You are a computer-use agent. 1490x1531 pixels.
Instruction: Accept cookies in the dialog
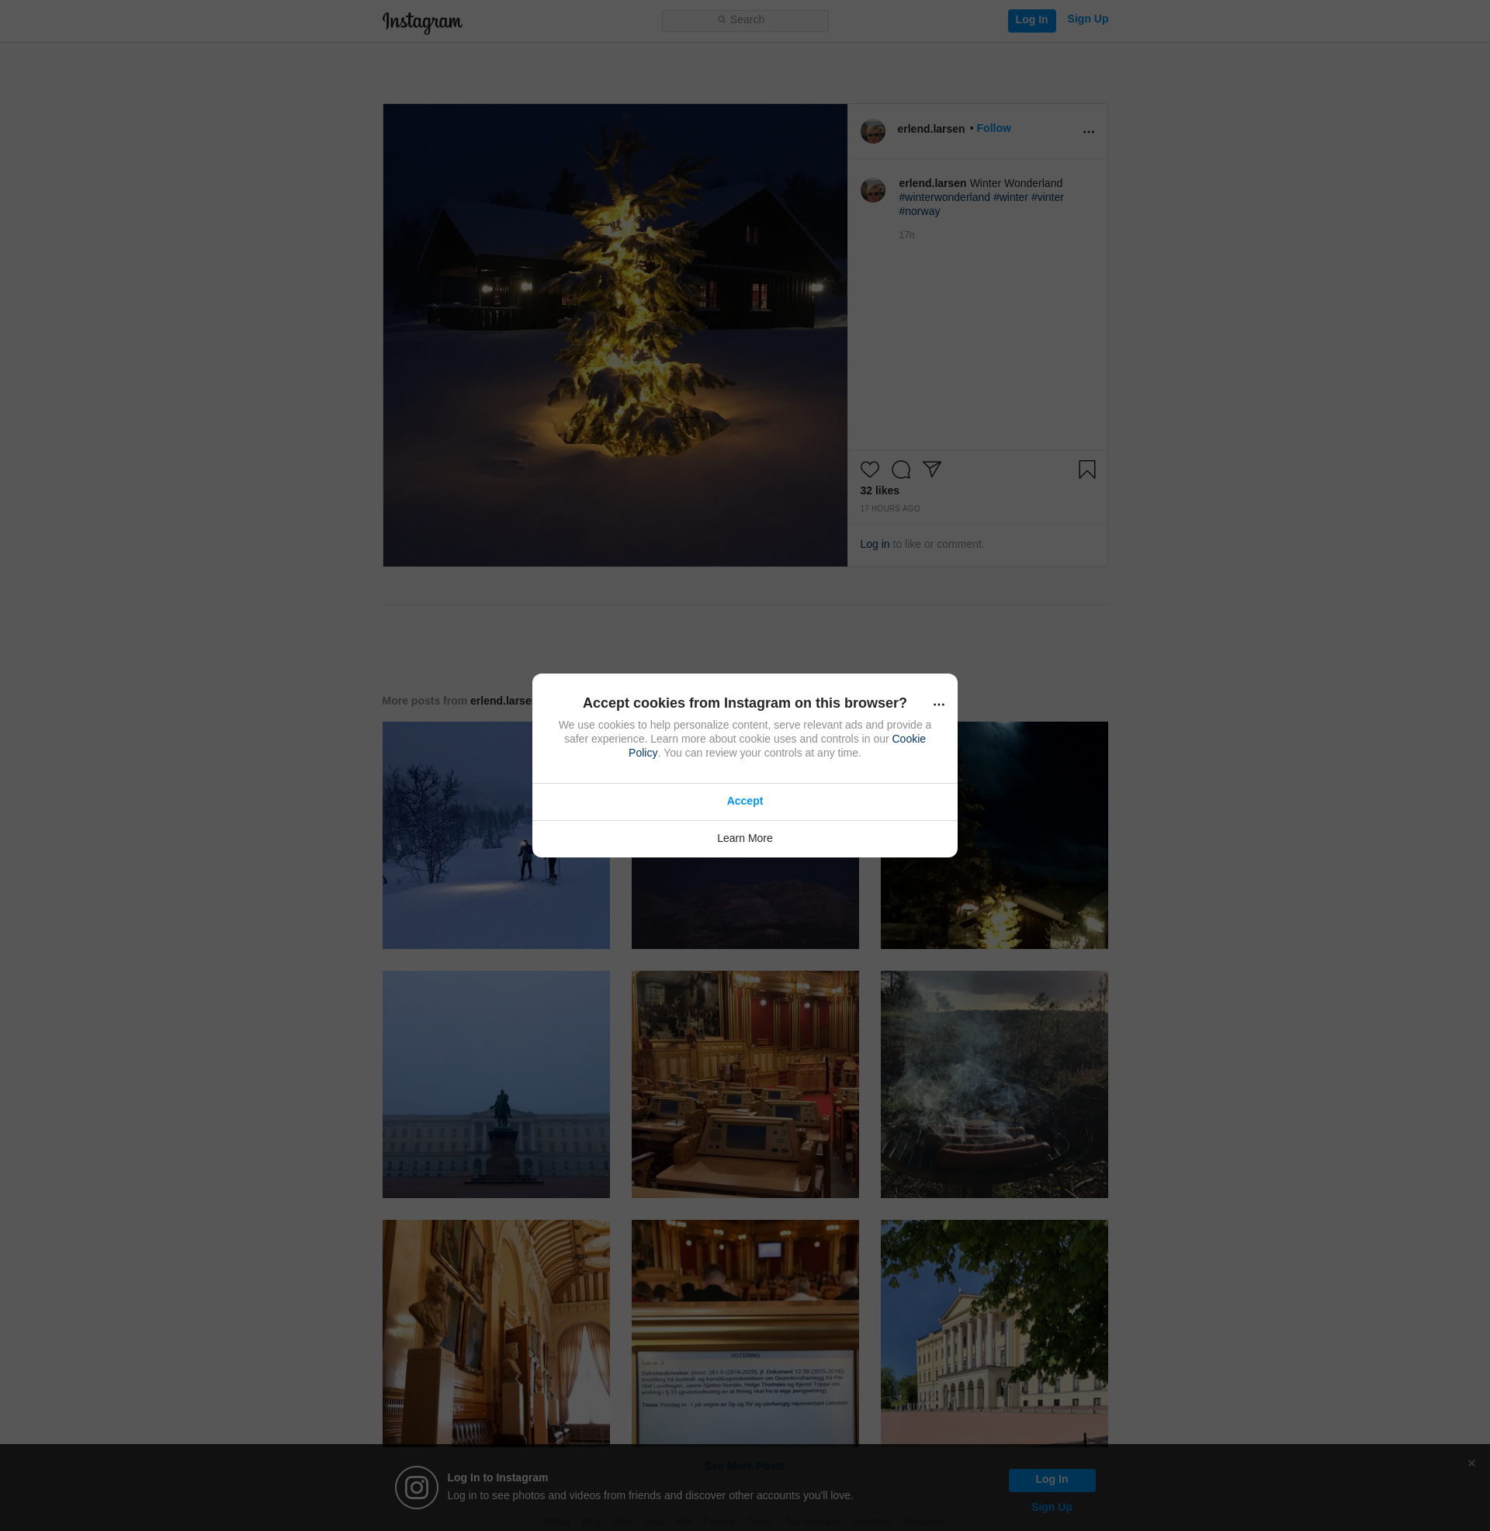[x=744, y=801]
